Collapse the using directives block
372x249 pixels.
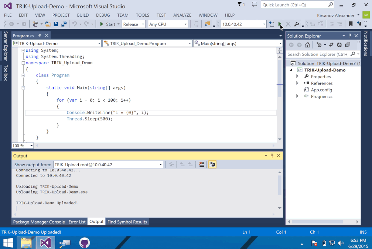(x=23, y=50)
